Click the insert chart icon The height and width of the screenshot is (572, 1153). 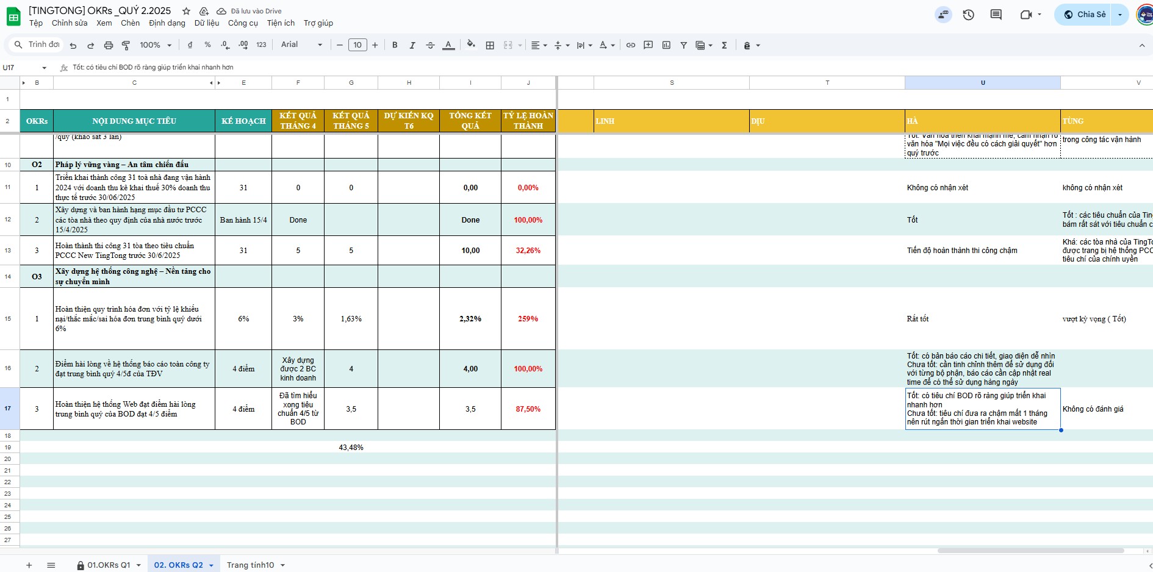(x=666, y=45)
